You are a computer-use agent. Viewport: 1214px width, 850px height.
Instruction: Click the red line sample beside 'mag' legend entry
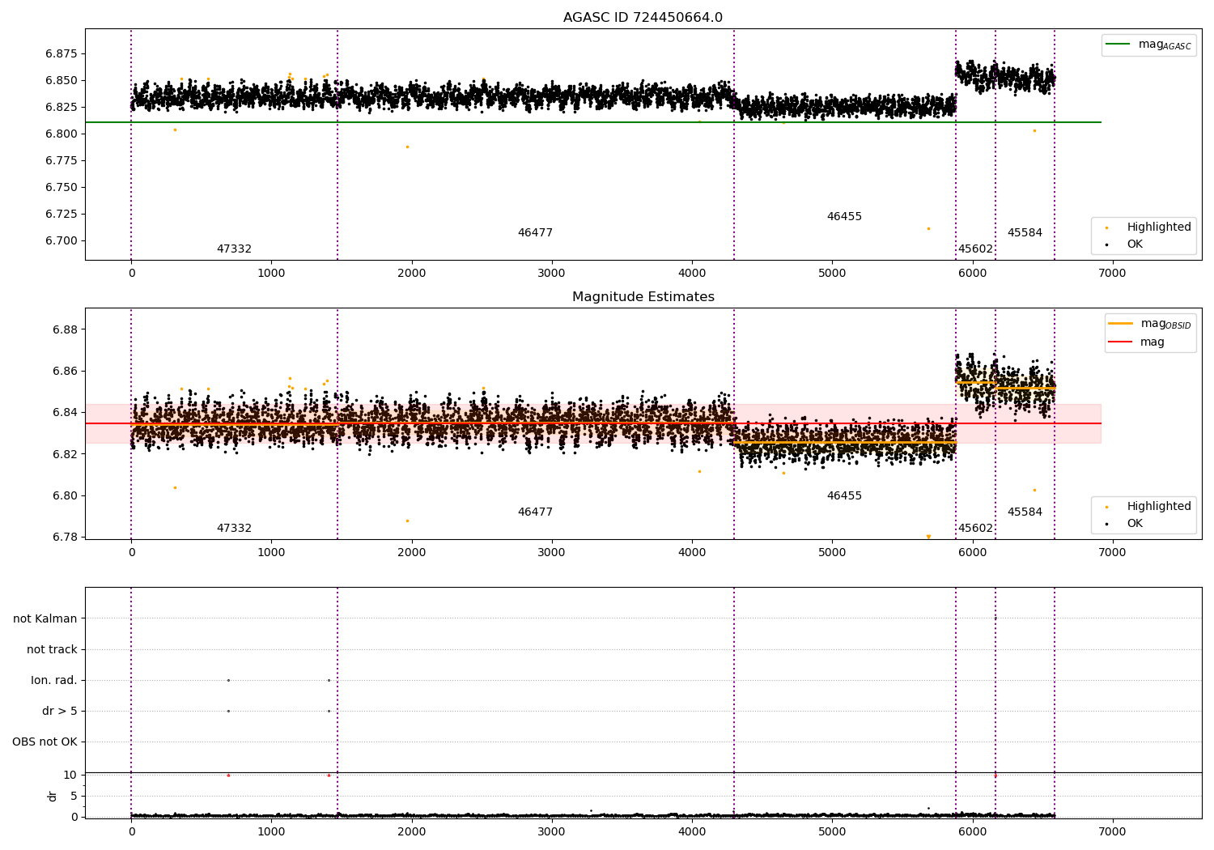click(x=1121, y=342)
